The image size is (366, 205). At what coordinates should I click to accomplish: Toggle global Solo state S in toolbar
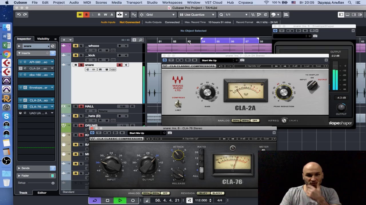[x=86, y=15]
